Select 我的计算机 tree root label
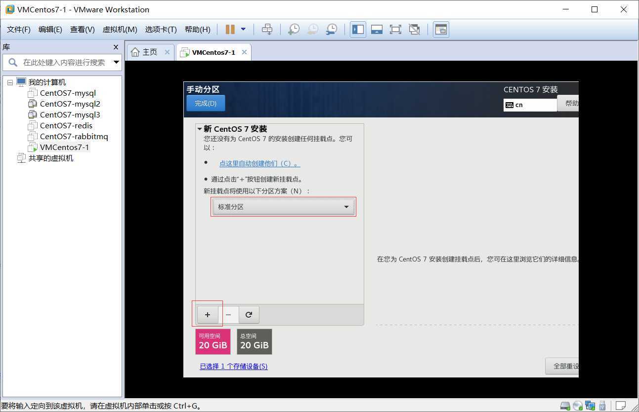The image size is (639, 412). (x=47, y=82)
